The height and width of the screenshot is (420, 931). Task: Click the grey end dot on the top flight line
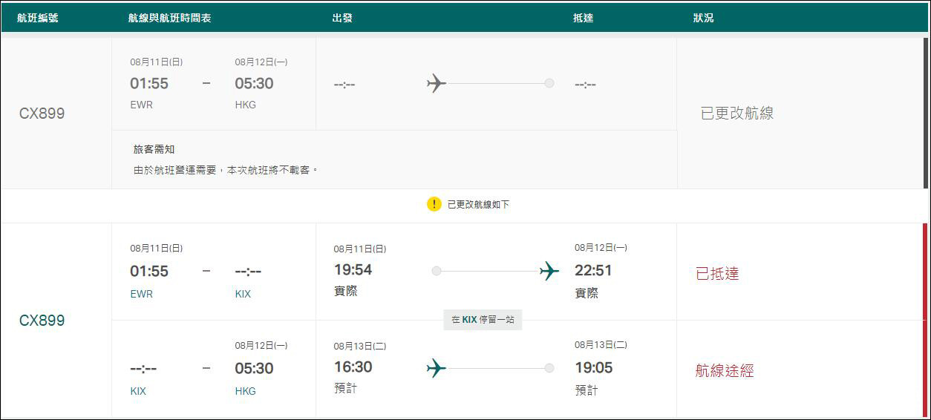click(x=549, y=83)
